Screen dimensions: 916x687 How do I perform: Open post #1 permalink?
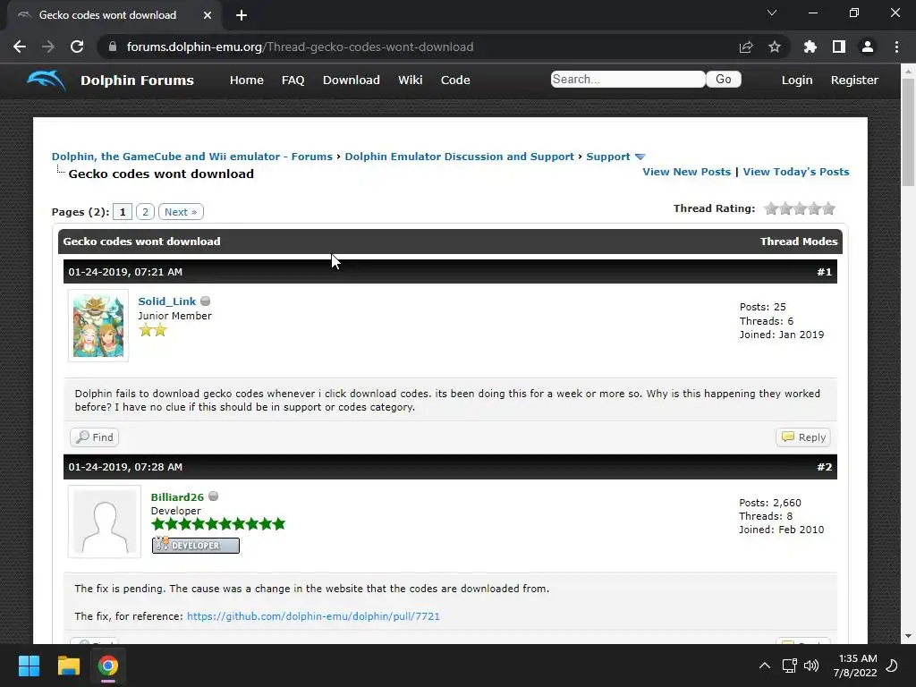click(824, 272)
